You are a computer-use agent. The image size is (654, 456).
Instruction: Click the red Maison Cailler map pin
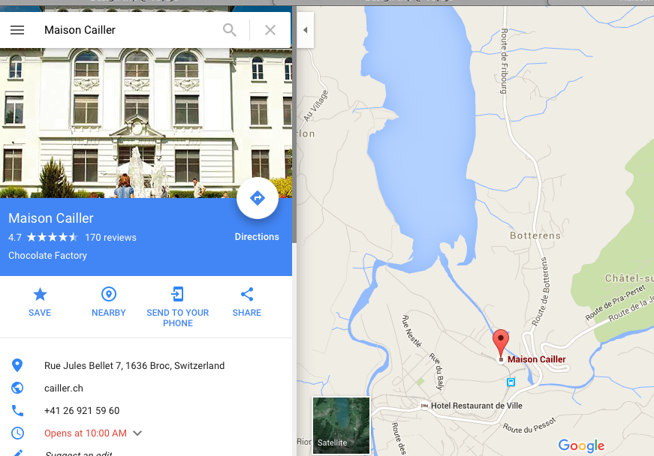tap(501, 343)
